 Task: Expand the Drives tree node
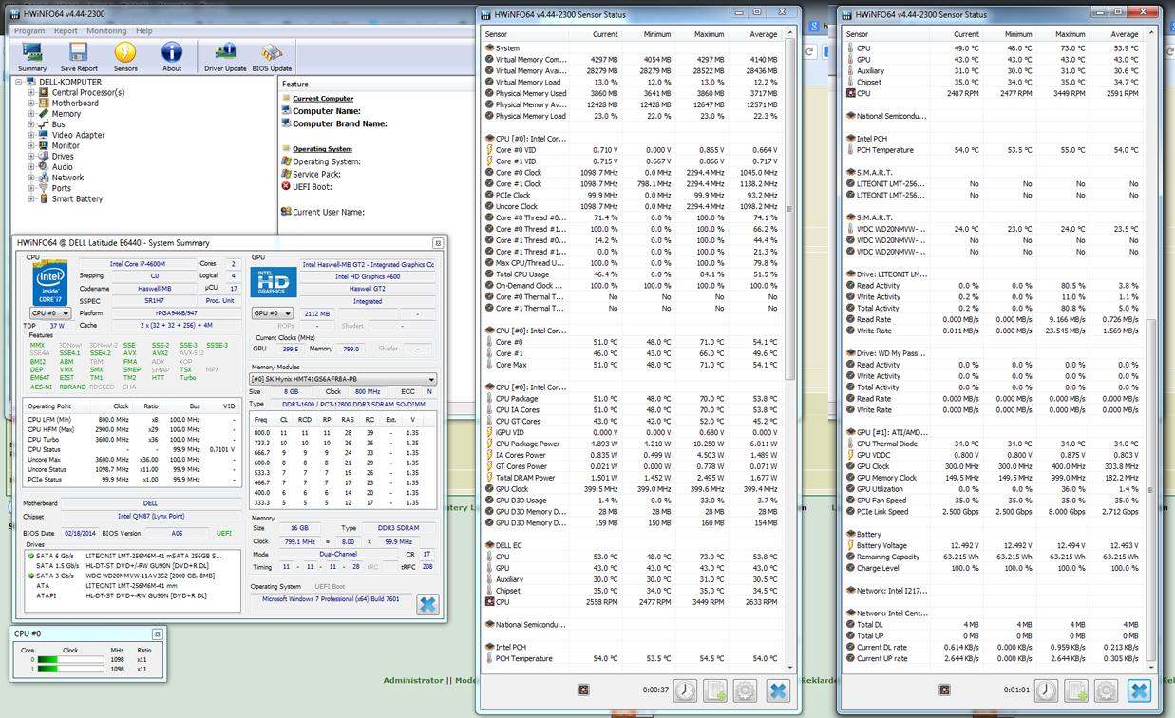30,156
